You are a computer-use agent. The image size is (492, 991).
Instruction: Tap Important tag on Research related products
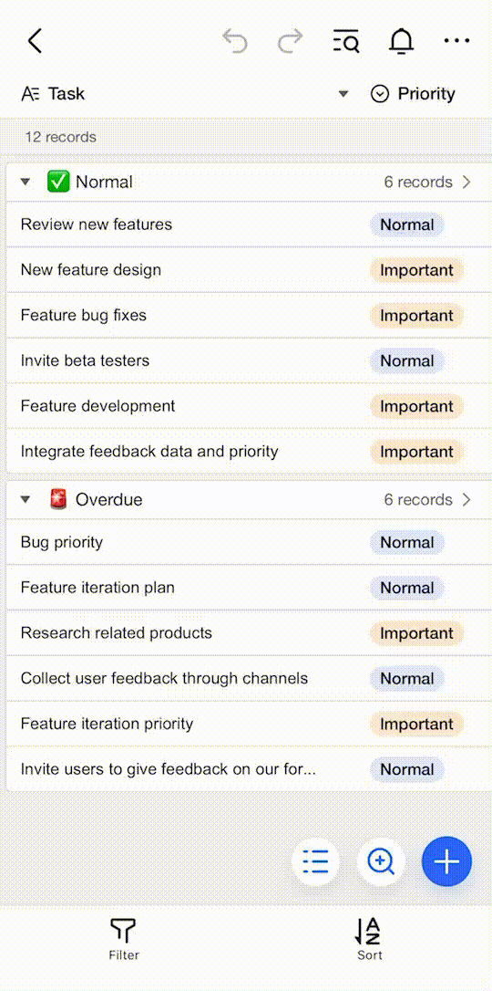pyautogui.click(x=416, y=633)
